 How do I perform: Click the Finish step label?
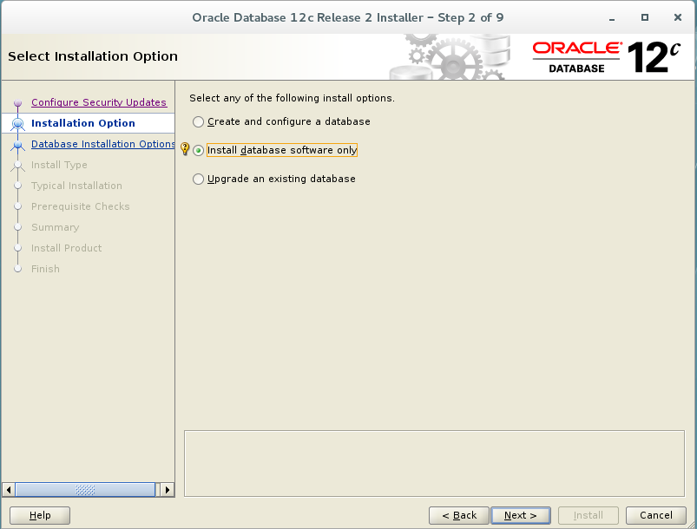click(45, 269)
